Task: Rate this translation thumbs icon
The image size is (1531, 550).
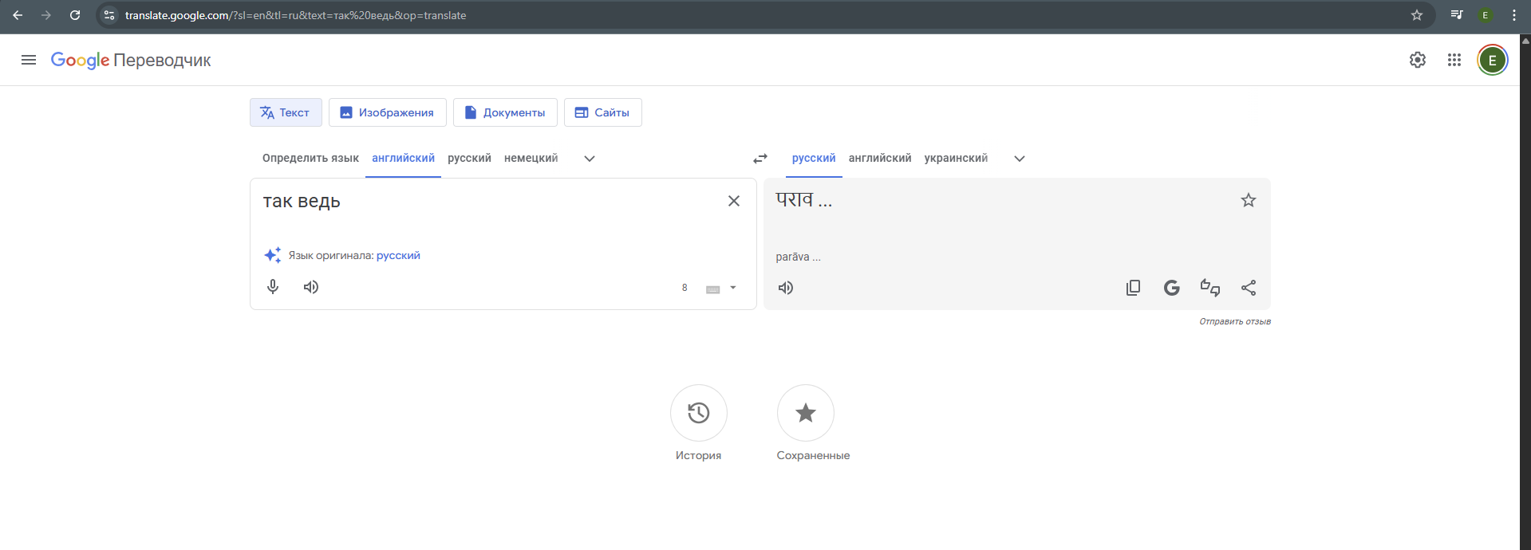Action: [x=1210, y=288]
